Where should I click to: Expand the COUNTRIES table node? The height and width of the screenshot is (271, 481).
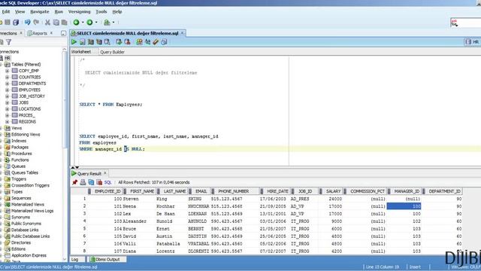7,77
